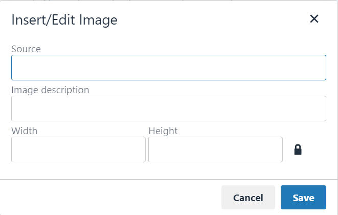Click the Height label text

point(163,131)
